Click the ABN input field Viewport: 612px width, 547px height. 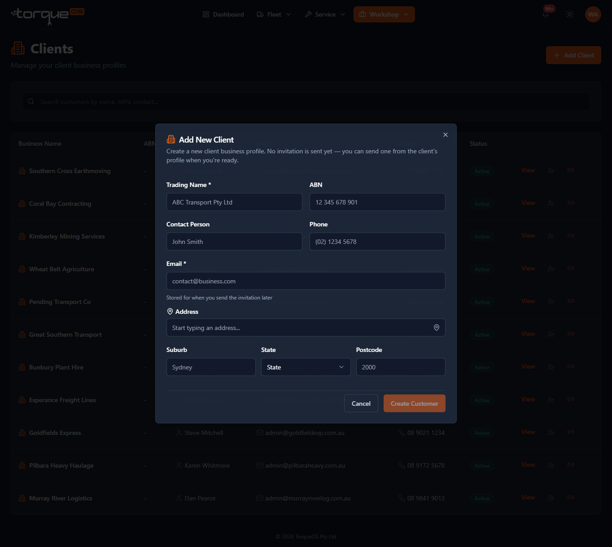pyautogui.click(x=377, y=202)
